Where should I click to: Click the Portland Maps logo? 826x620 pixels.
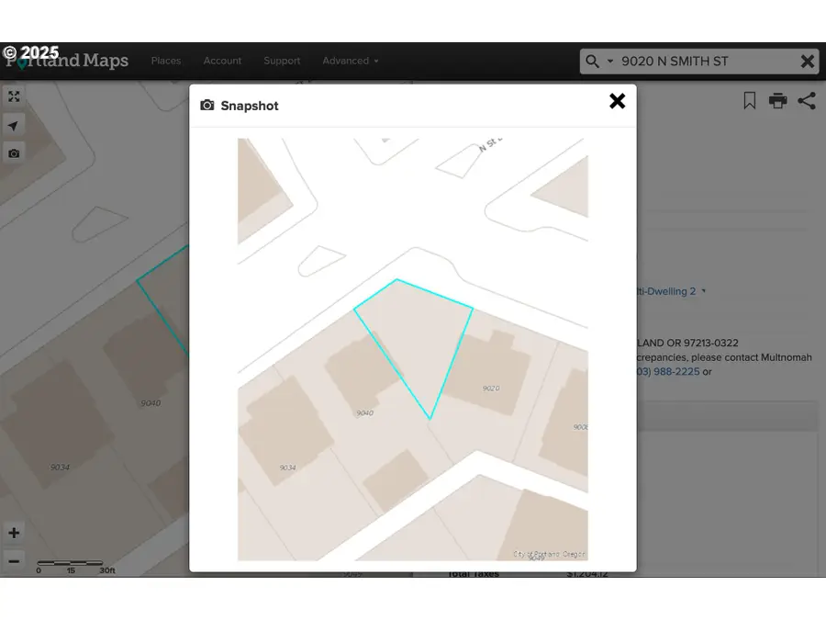(66, 61)
